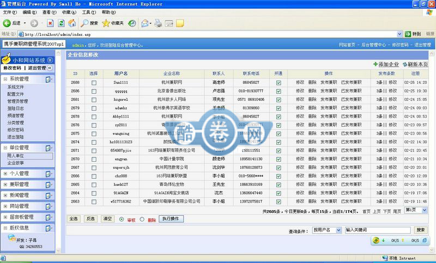Tick the selection checkbox for 91AGAIN
The image size is (436, 263).
[x=94, y=193]
